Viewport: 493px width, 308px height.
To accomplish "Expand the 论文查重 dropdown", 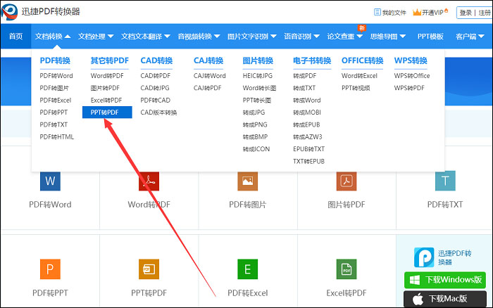I will pyautogui.click(x=345, y=37).
